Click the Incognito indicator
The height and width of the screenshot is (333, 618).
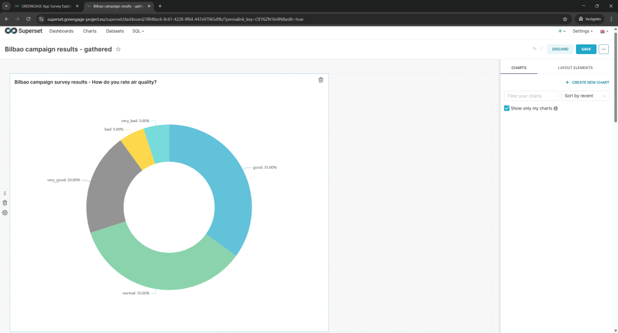(590, 19)
